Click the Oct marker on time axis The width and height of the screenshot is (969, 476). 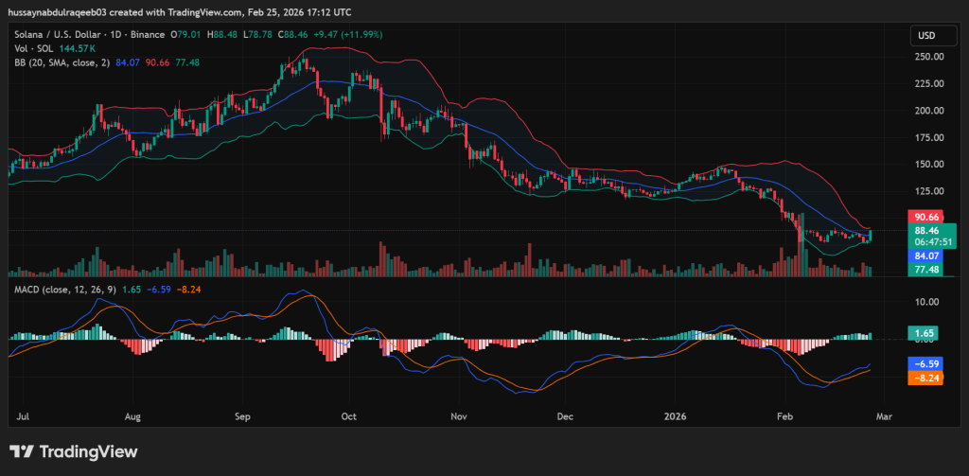pyautogui.click(x=348, y=415)
